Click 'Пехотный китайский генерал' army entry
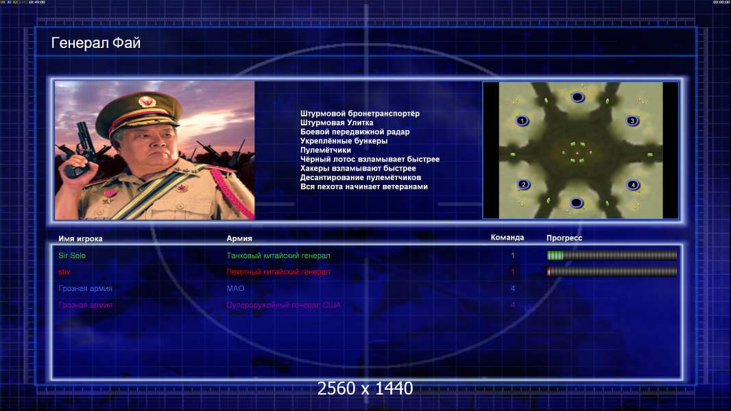Image resolution: width=731 pixels, height=411 pixels. coord(278,272)
